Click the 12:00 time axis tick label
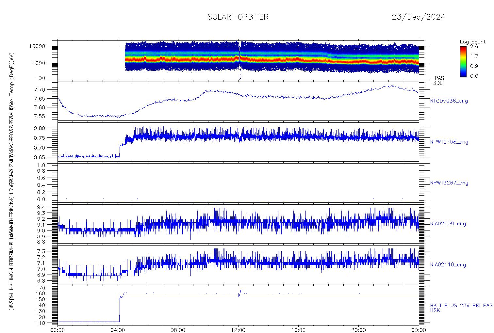 tap(238, 330)
